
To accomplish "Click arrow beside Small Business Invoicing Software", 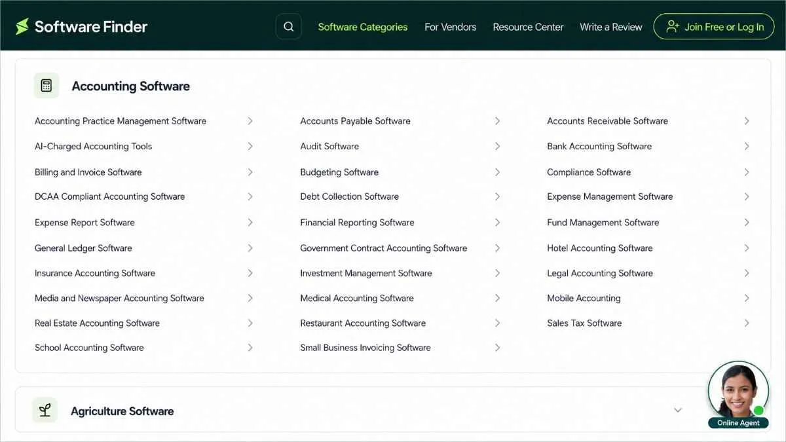I will click(498, 348).
